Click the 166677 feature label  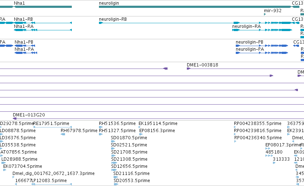coord(24,181)
